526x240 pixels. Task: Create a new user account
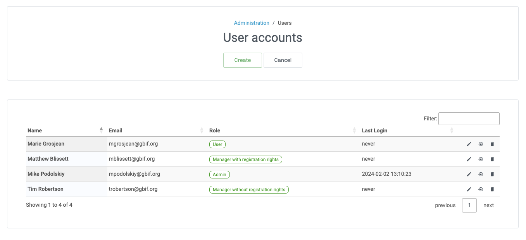coord(242,60)
